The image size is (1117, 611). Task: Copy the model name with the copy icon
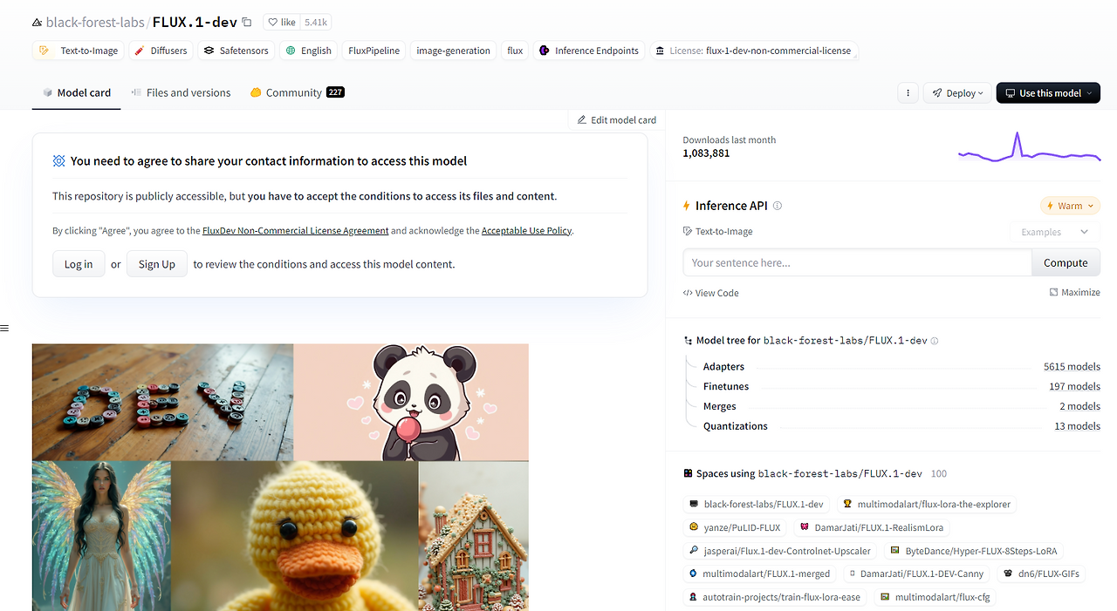click(x=247, y=22)
